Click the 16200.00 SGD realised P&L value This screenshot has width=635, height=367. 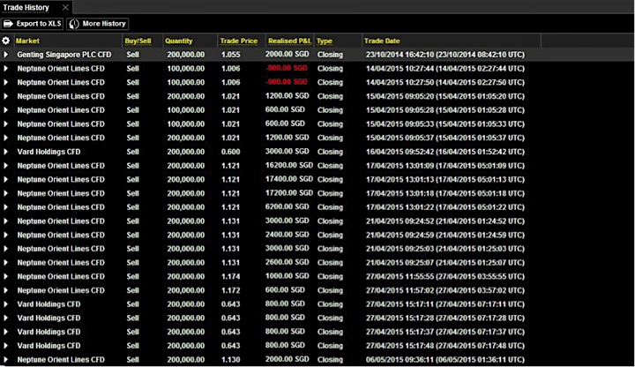[289, 165]
